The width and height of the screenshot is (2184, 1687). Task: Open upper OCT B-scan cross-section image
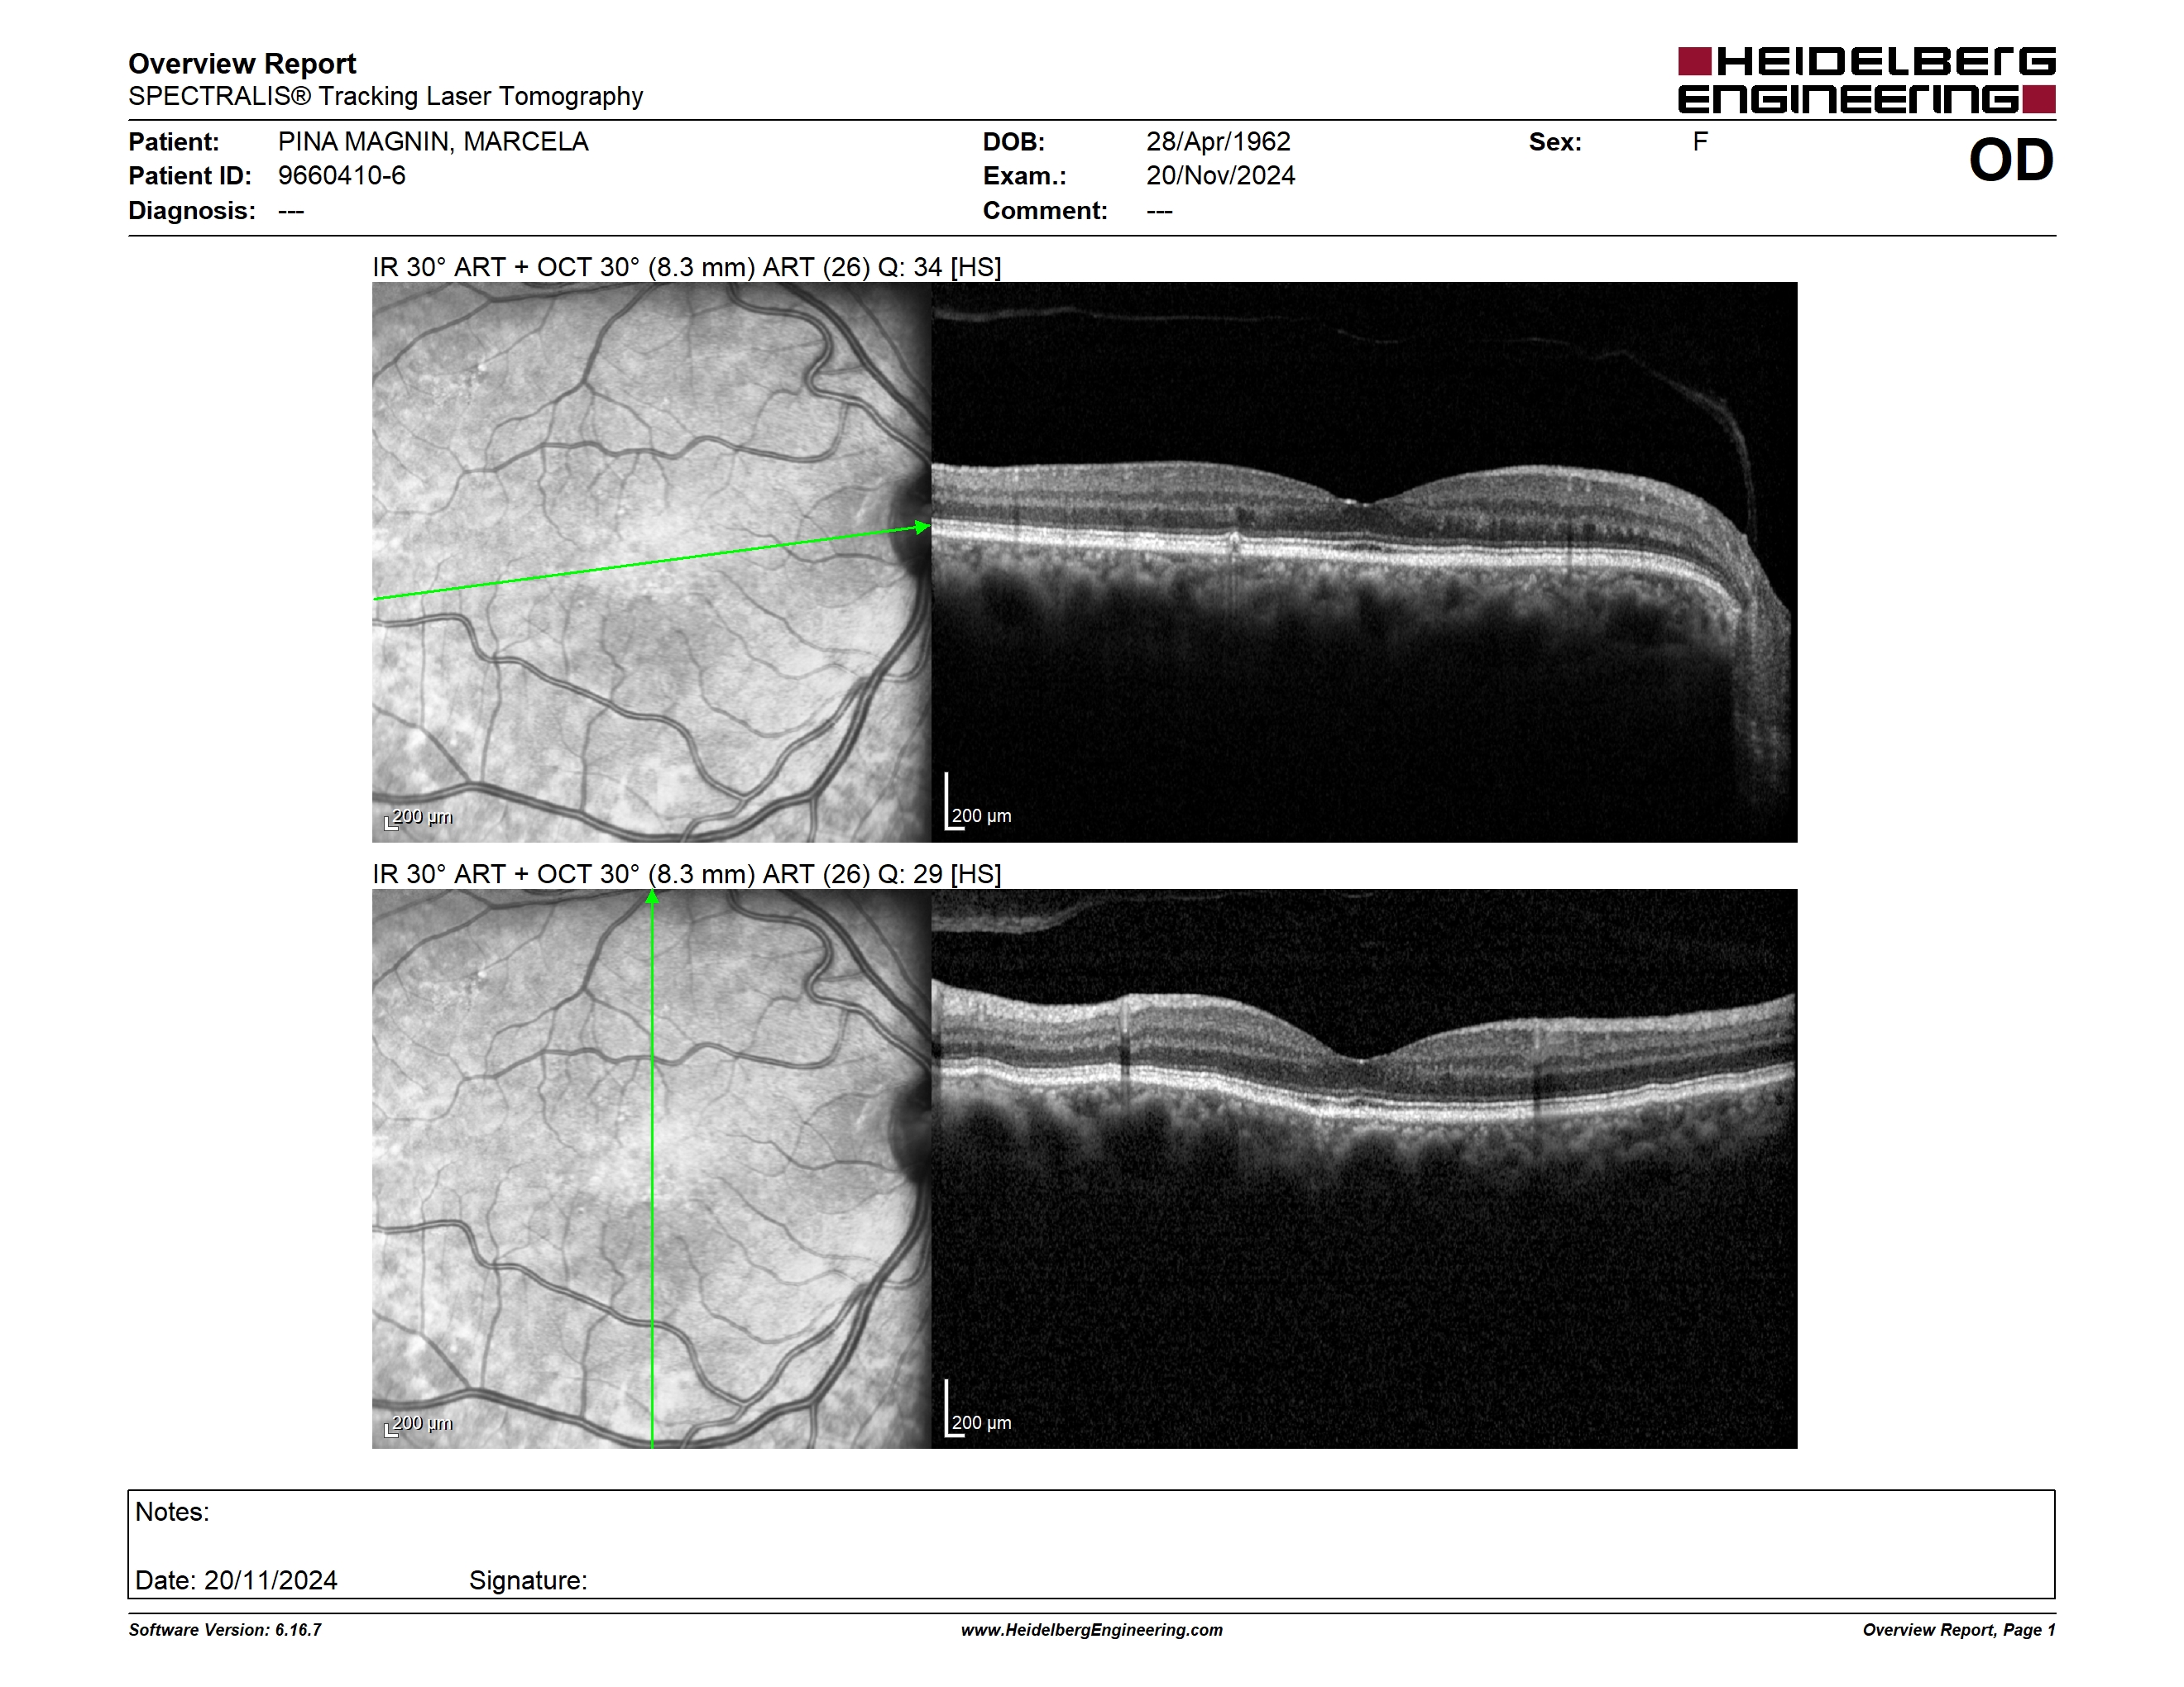pos(1364,562)
